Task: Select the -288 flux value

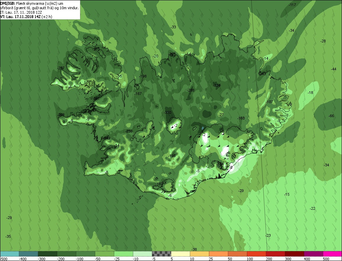Action: pos(190,90)
